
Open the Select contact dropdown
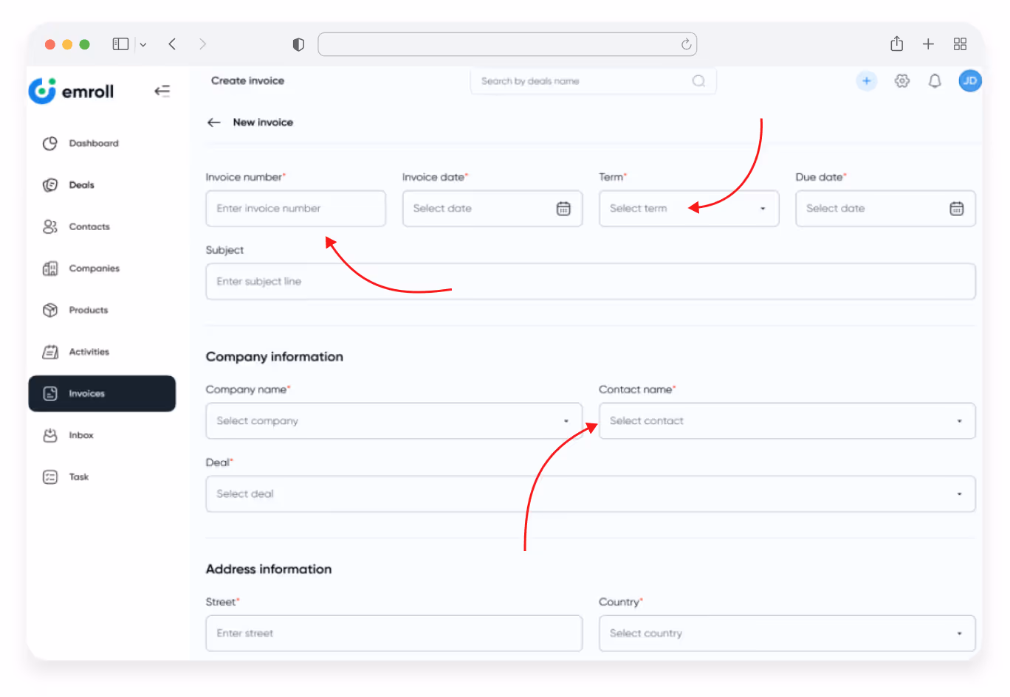787,421
